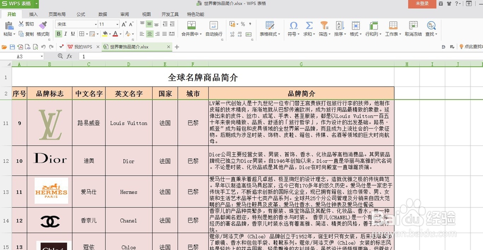
Task: Click into the formula bar input
Action: (x=280, y=56)
